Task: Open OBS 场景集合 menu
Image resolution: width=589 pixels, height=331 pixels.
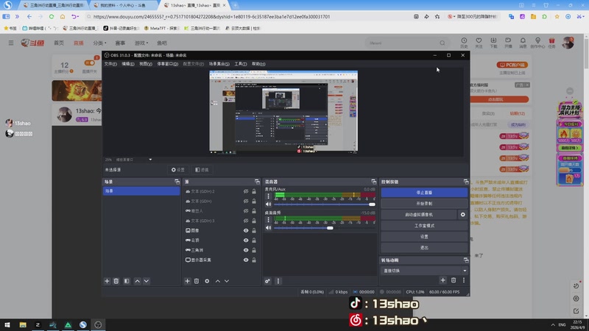Action: pyautogui.click(x=219, y=64)
